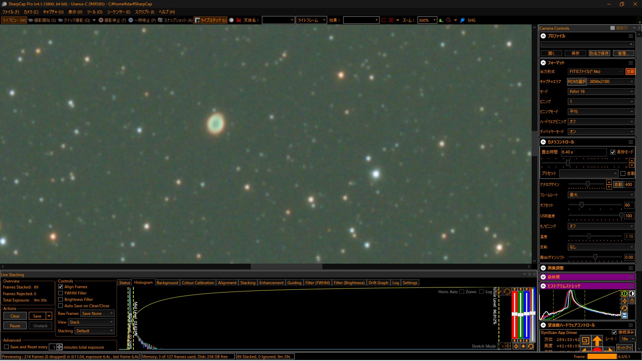Click the spiral search icon in telescope control
This screenshot has width=642, height=361.
tap(585, 341)
